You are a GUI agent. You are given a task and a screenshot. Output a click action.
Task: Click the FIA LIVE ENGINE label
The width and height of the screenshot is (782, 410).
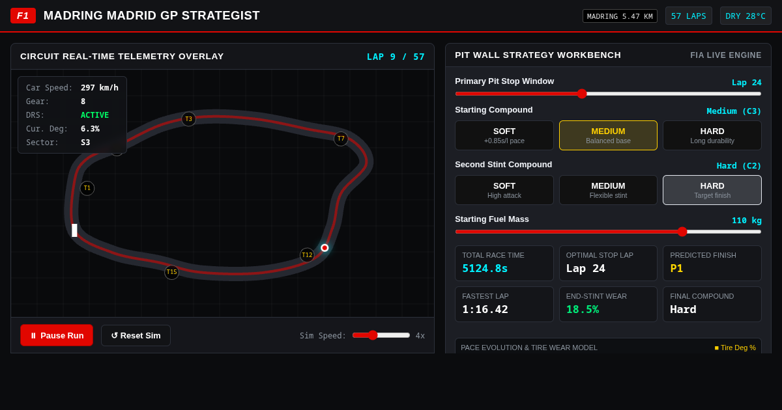pyautogui.click(x=726, y=55)
